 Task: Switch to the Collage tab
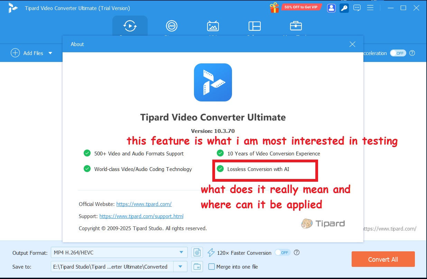254,26
